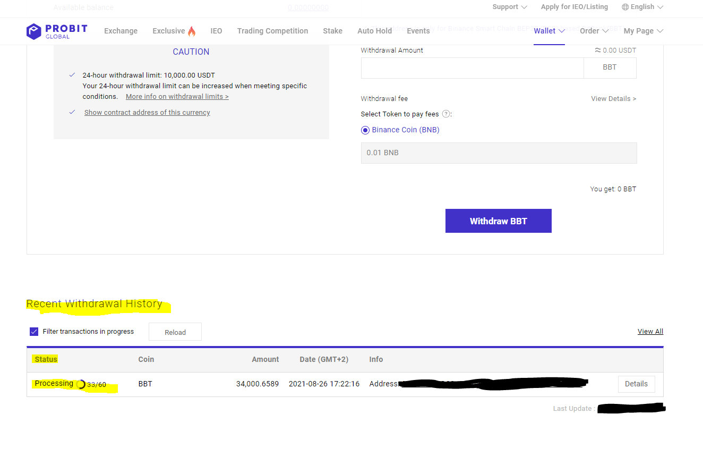Go to the Exclusive section

pos(169,31)
